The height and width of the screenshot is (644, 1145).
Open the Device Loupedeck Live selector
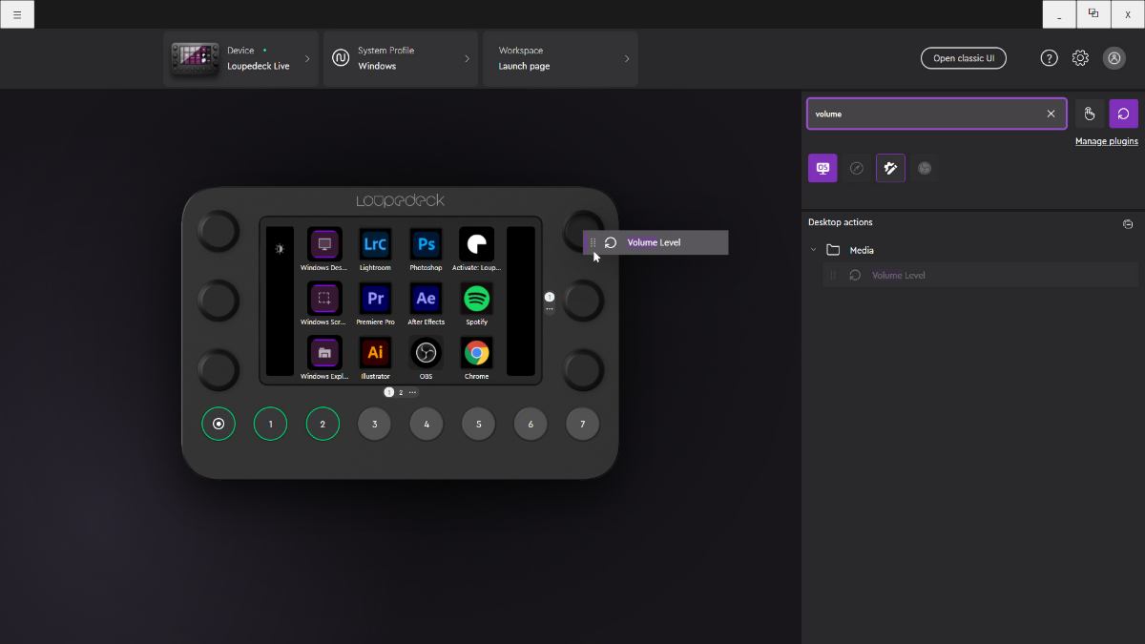[240, 58]
